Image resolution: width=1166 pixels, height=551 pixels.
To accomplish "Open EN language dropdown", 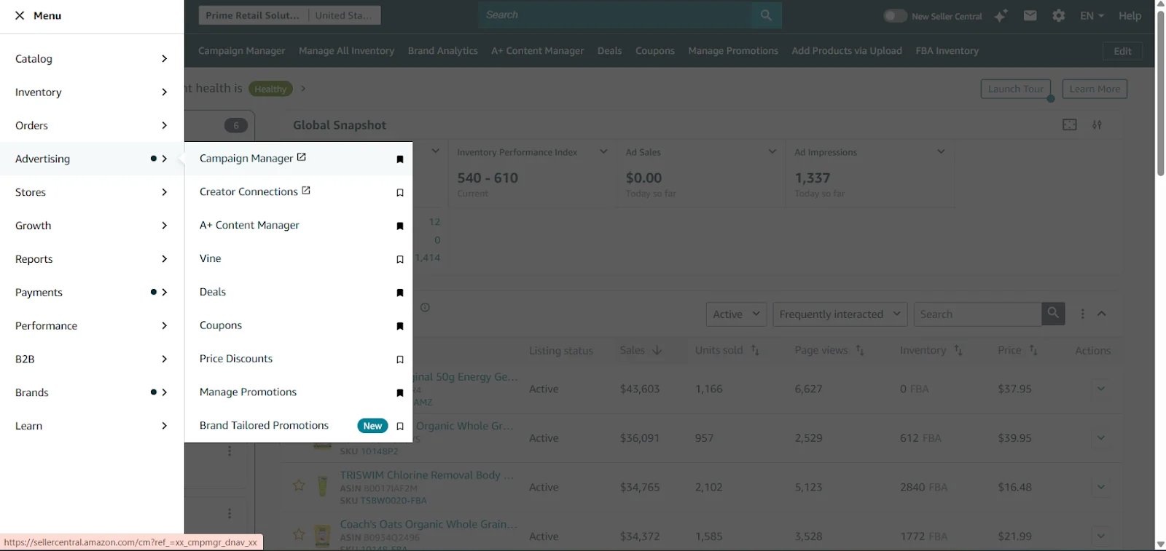I will coord(1092,15).
